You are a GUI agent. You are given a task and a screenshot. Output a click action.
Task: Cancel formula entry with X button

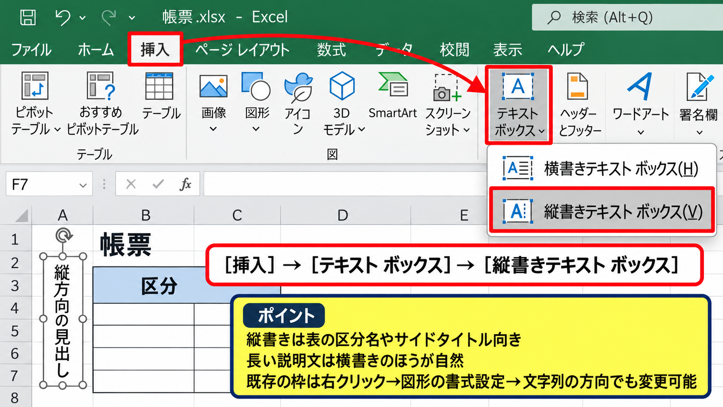131,184
